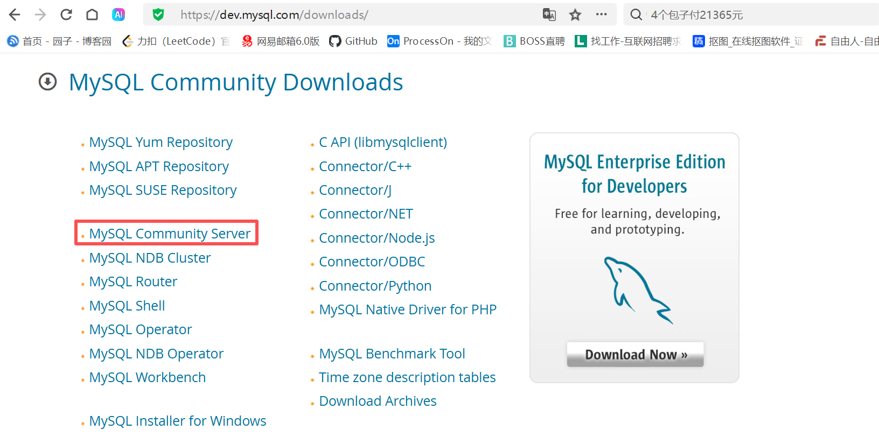Click MySQL Enterprise Edition for Developers title
The image size is (879, 444).
coord(634,174)
